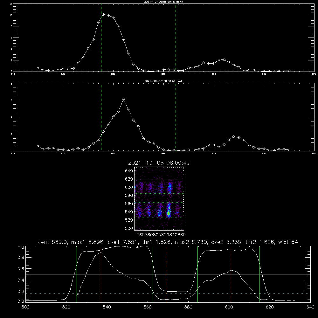Viewport: 318px width, 318px height.
Task: Click the right green dashed line in dusk plot
Action: 176,117
